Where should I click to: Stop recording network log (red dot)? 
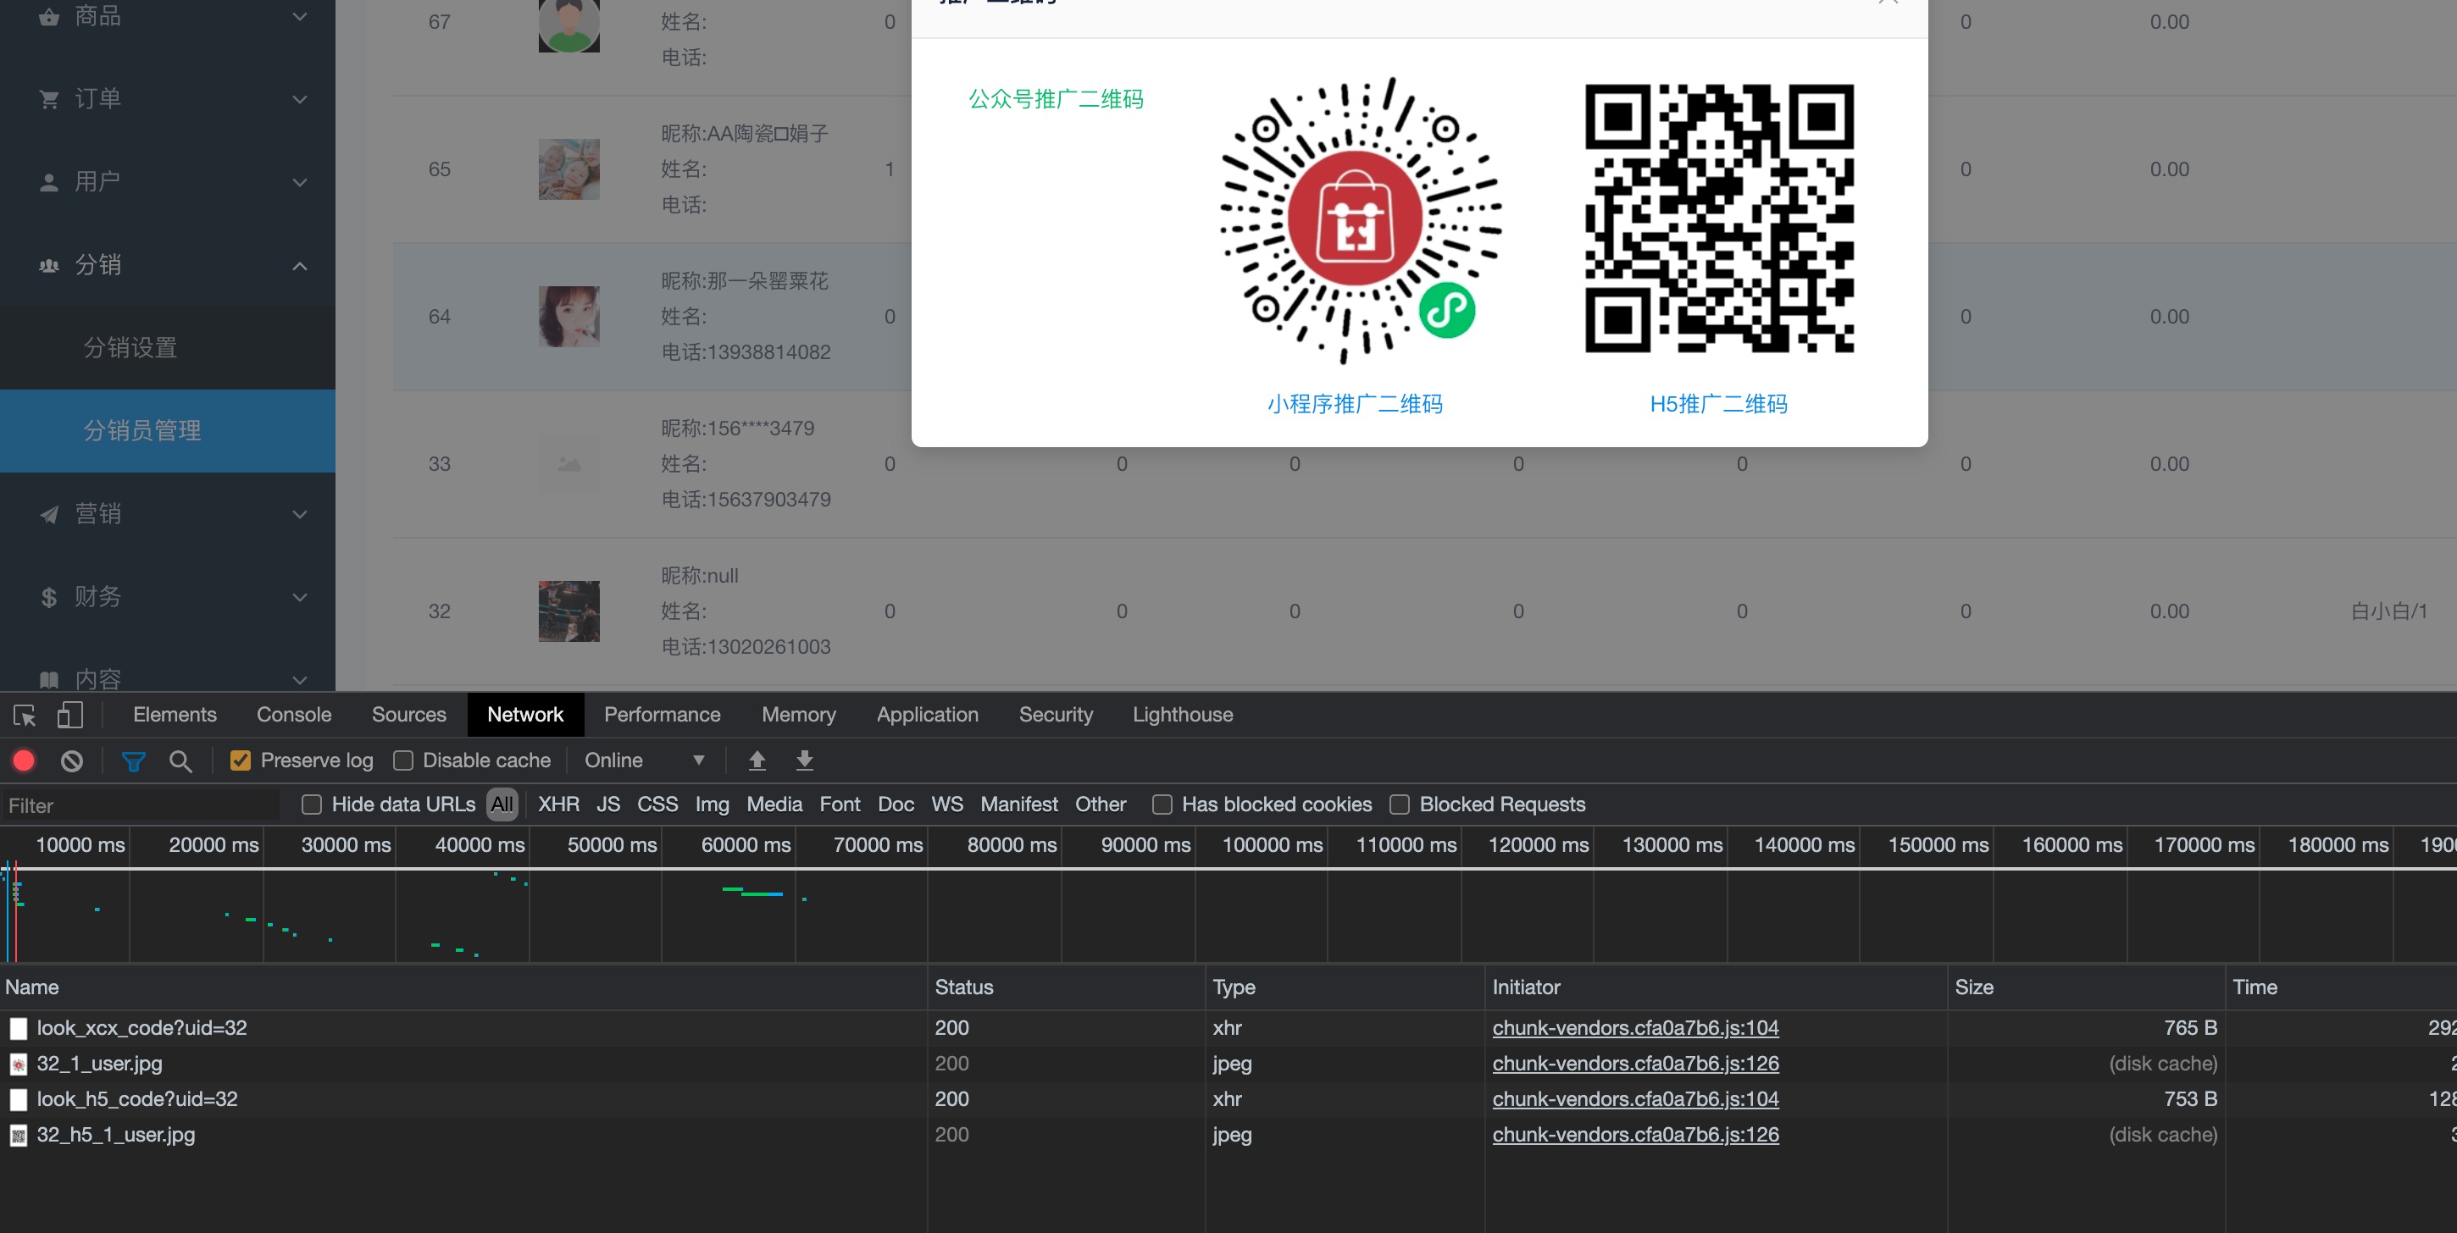pos(24,760)
